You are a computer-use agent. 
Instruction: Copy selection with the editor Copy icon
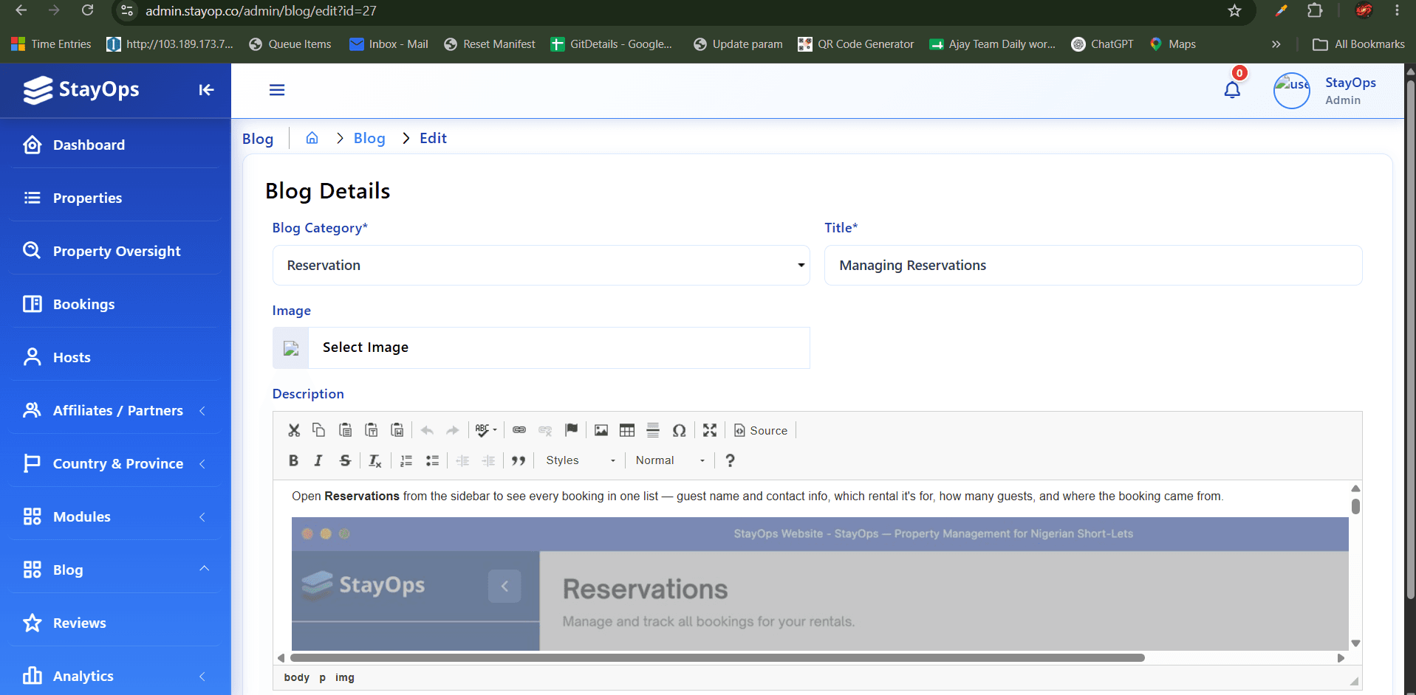318,430
